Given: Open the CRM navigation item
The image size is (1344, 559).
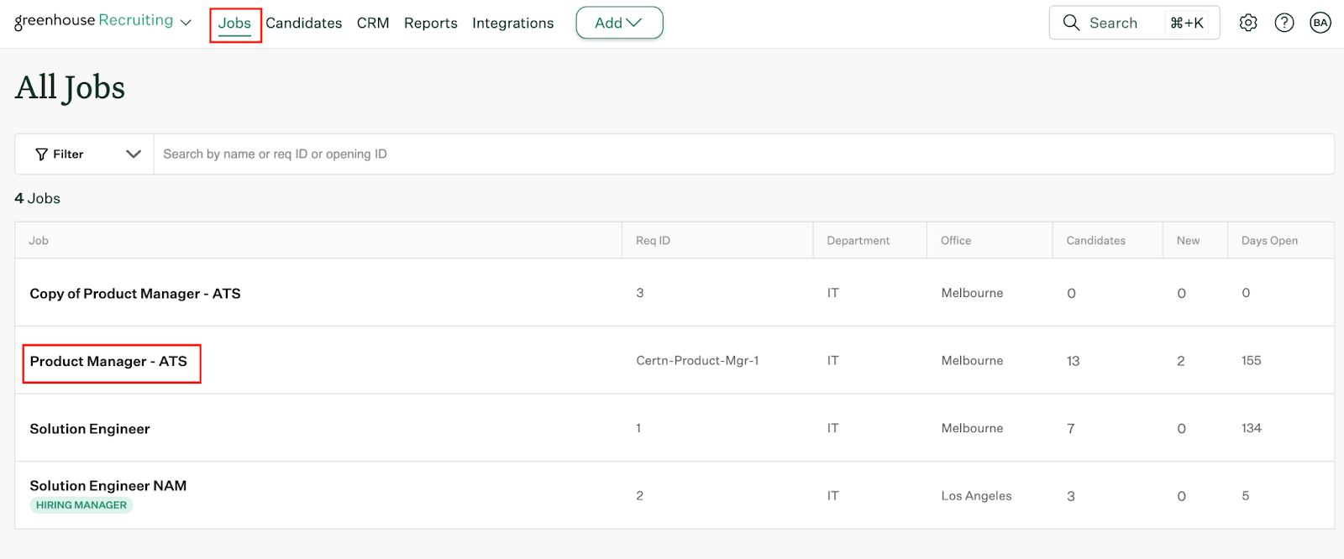Looking at the screenshot, I should (373, 24).
